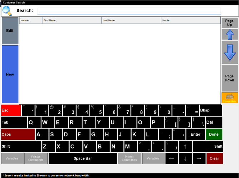Tap the P key
Image resolution: width=239 pixels, height=178 pixels.
tap(157, 122)
